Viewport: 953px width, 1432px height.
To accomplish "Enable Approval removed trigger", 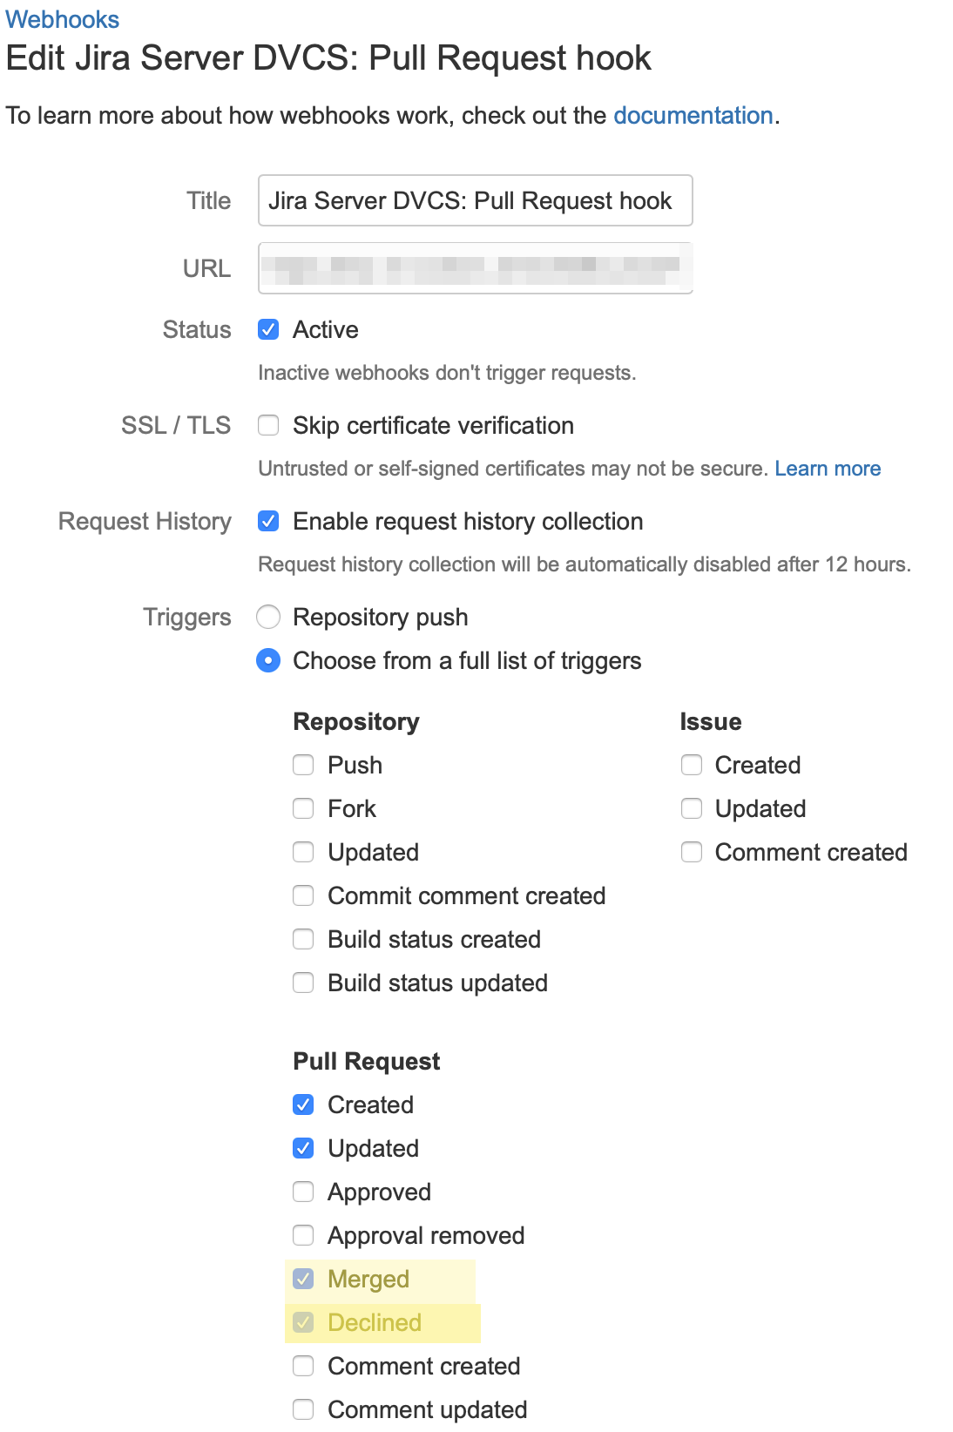I will (x=302, y=1235).
